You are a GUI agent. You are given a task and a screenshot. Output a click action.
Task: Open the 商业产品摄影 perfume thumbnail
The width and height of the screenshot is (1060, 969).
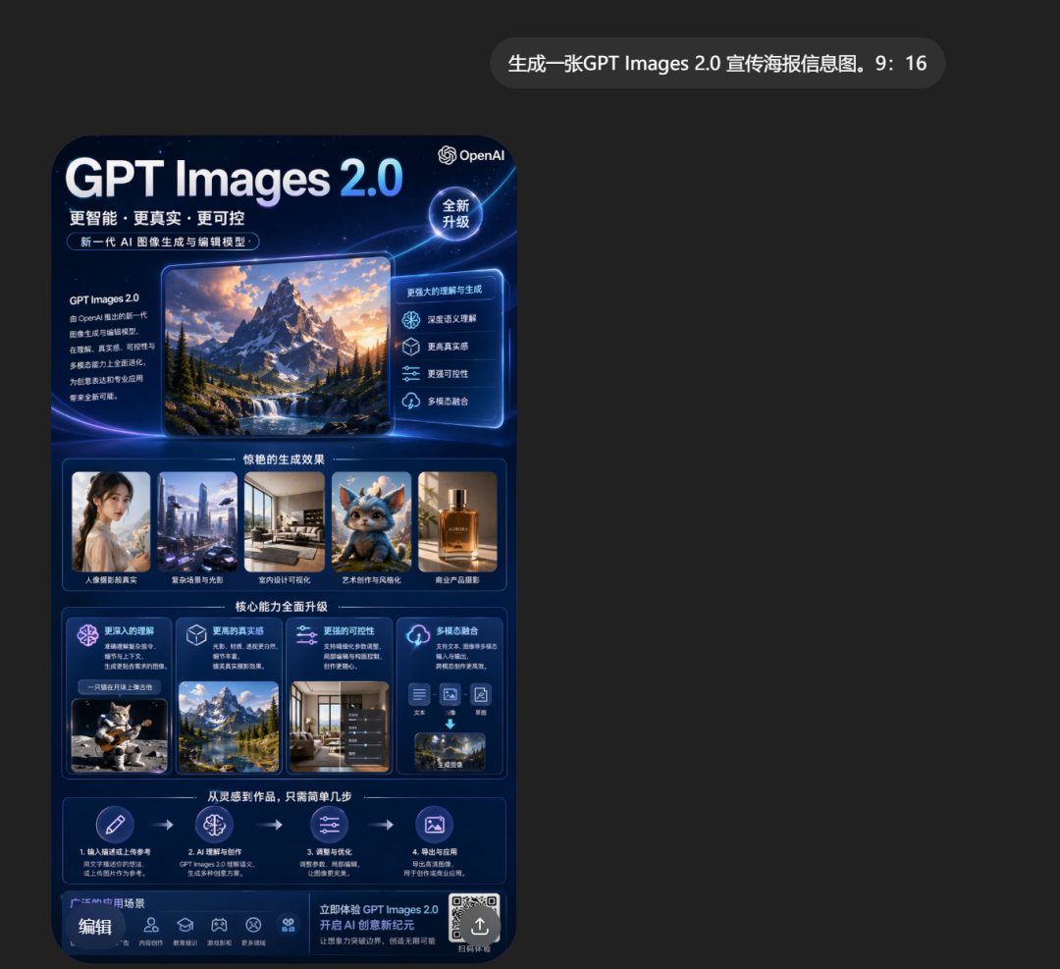point(457,521)
